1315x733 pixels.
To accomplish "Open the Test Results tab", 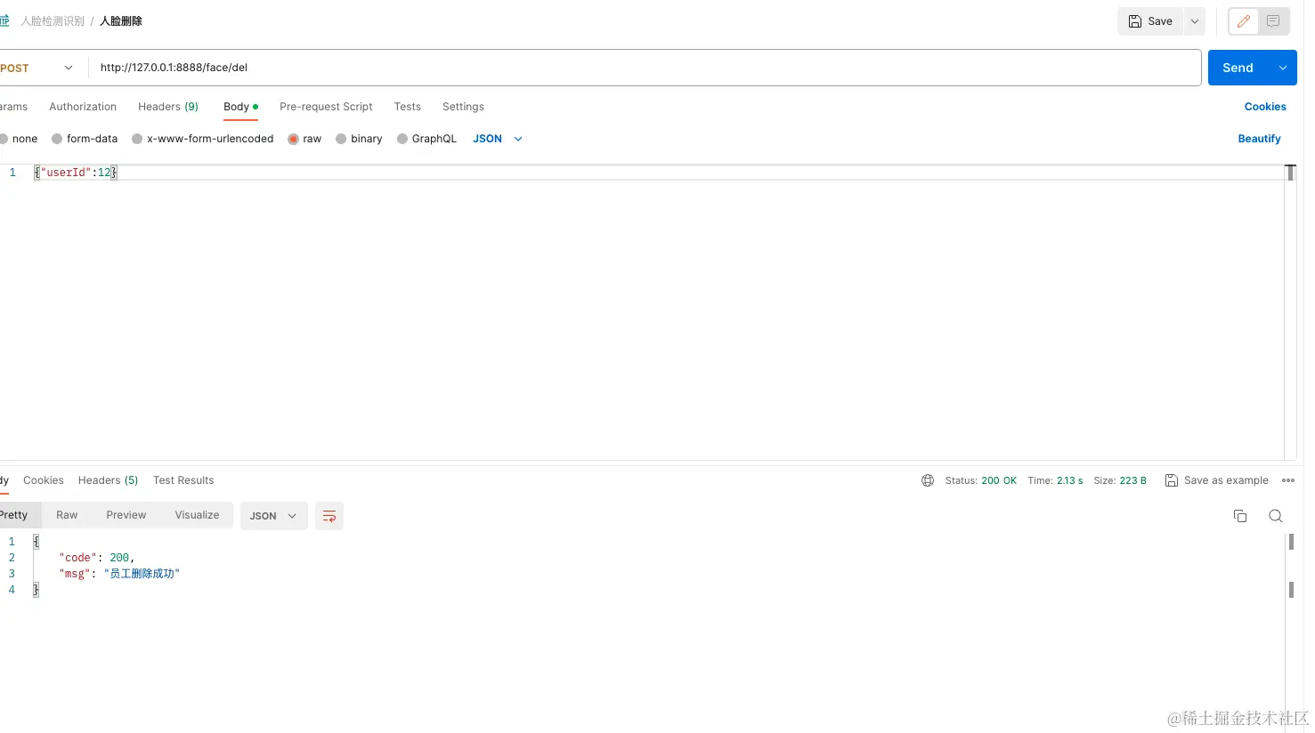I will (183, 480).
